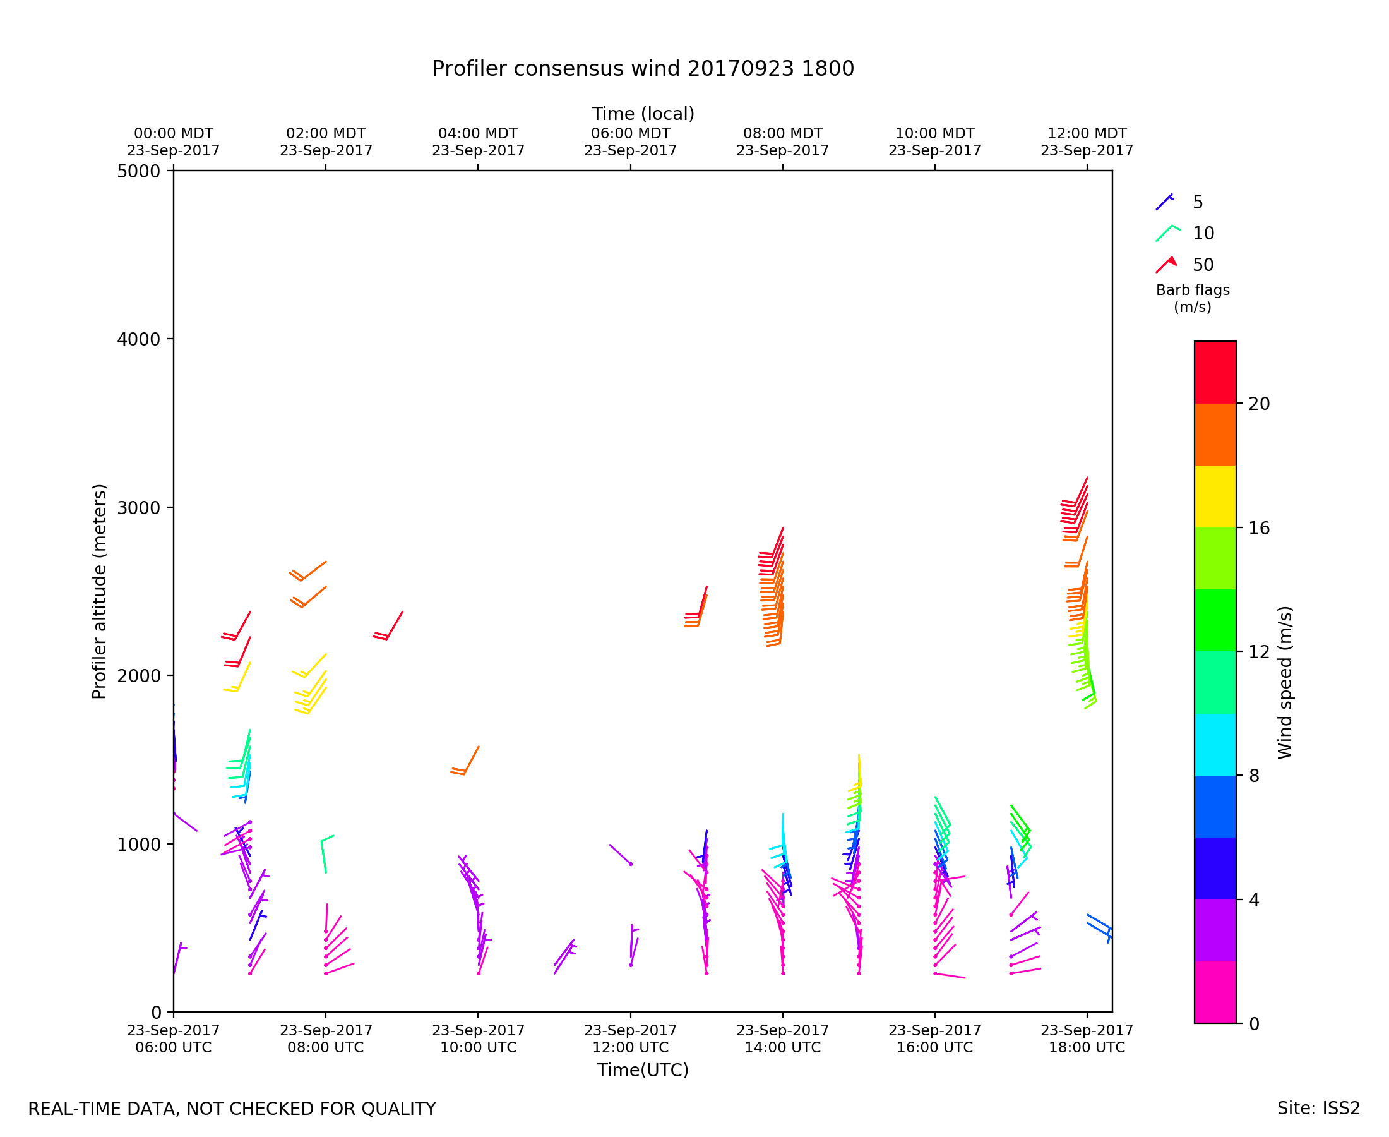Click the 3000 tick on altitude axis

138,508
